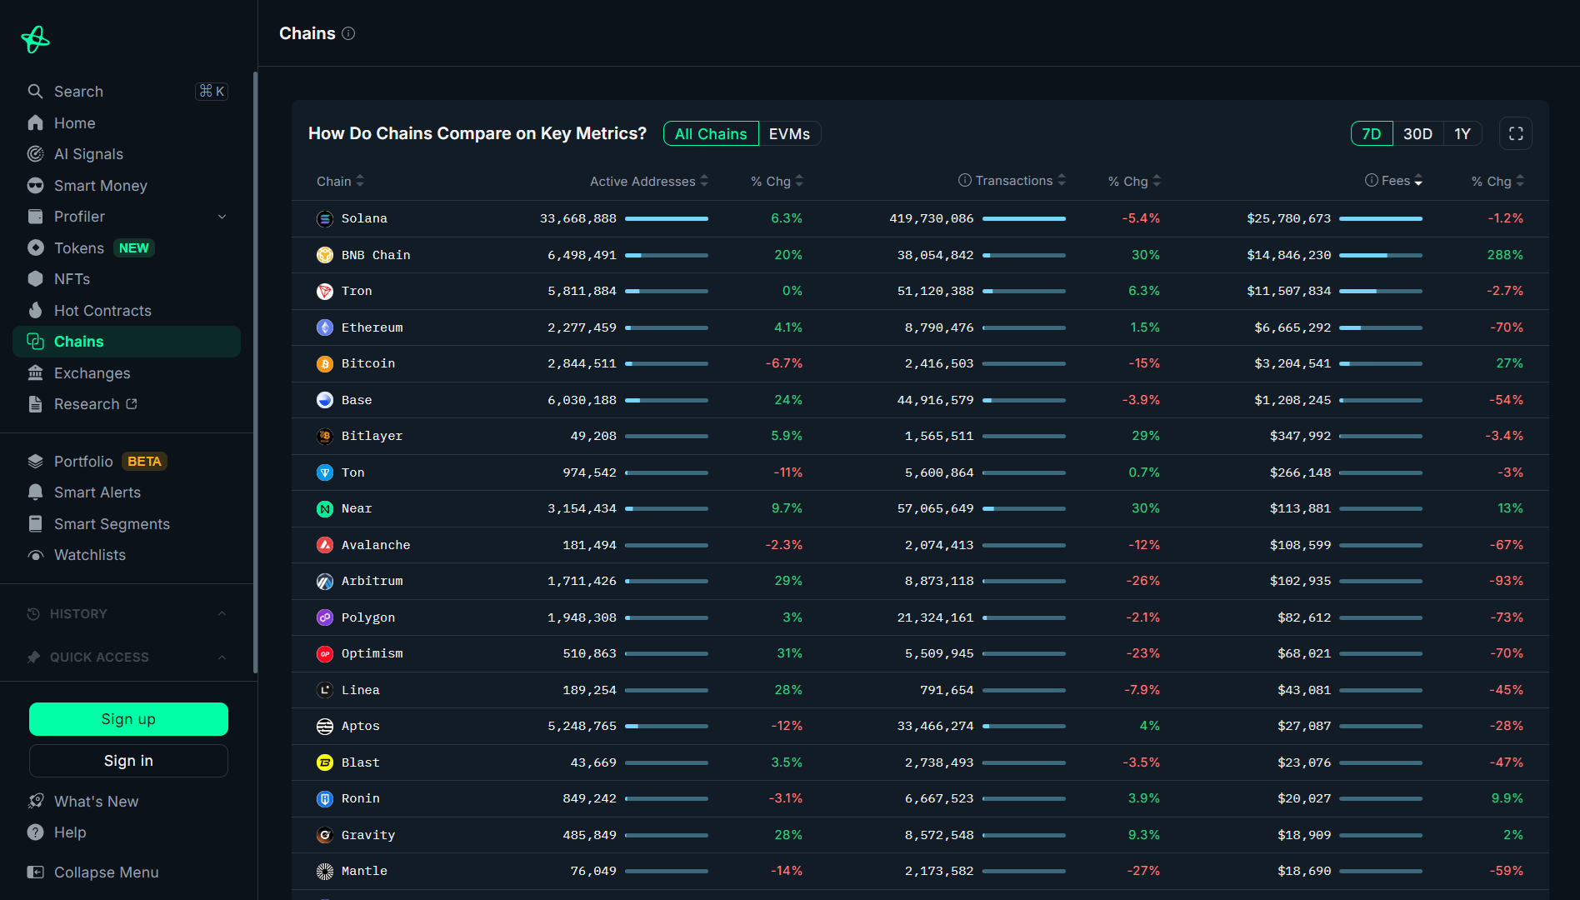
Task: Click Solana's active addresses bar
Action: click(x=667, y=218)
